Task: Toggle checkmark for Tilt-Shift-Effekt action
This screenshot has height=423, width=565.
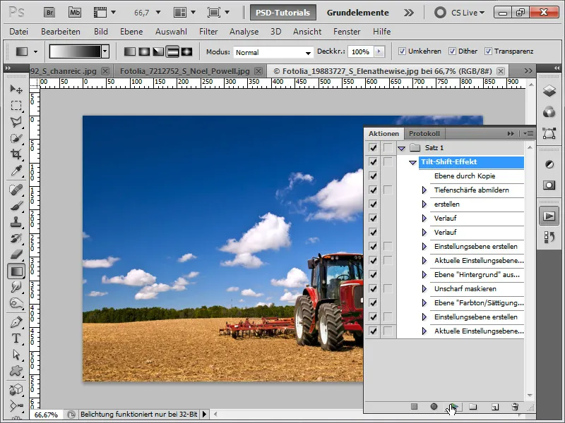Action: [373, 162]
